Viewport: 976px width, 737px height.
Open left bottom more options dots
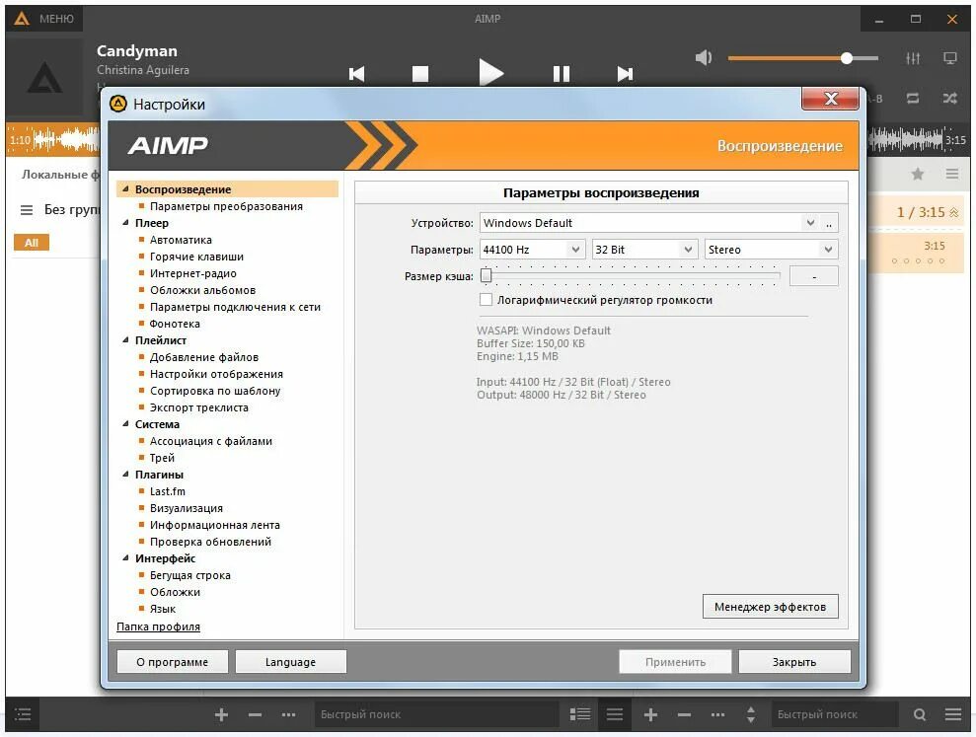point(288,714)
